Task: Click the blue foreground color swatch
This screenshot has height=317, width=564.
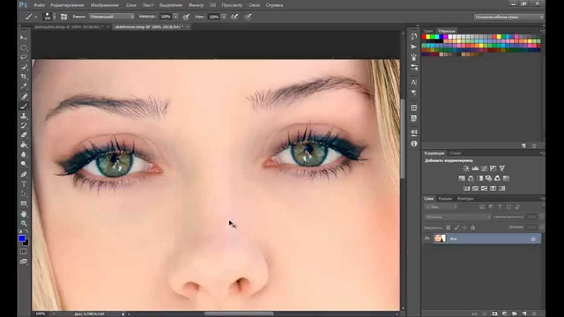Action: point(22,239)
